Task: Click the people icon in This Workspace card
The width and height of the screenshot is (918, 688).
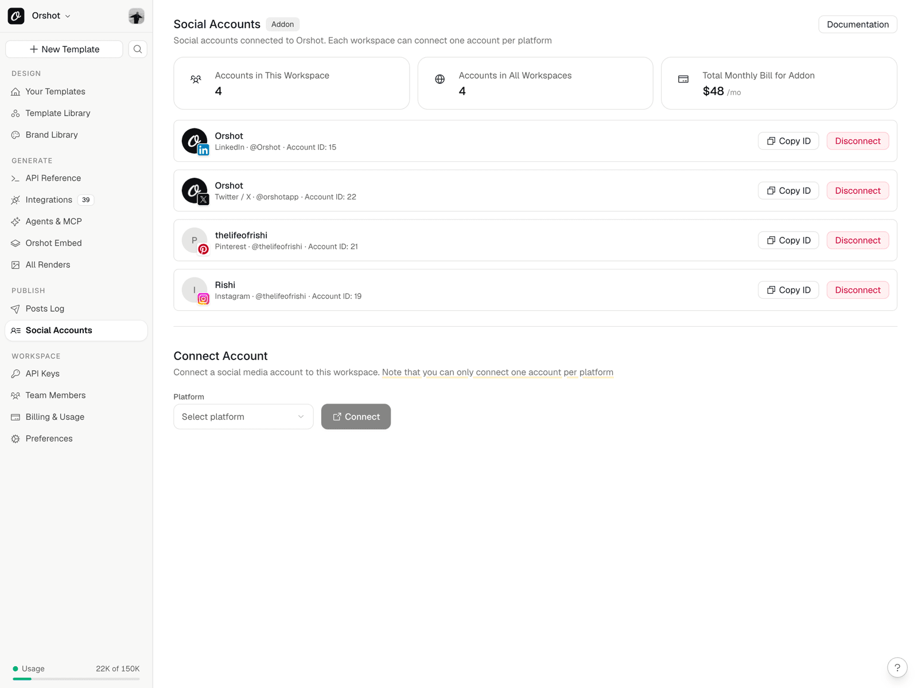Action: [x=196, y=79]
